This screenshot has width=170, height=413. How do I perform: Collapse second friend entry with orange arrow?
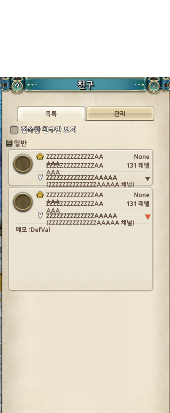pyautogui.click(x=148, y=217)
